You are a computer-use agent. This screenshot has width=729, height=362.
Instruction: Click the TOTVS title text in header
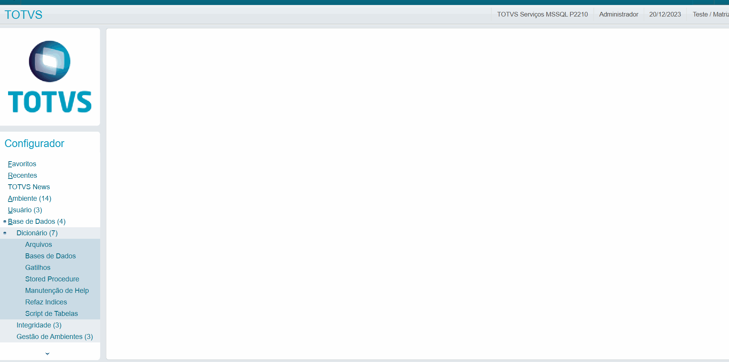(x=23, y=15)
